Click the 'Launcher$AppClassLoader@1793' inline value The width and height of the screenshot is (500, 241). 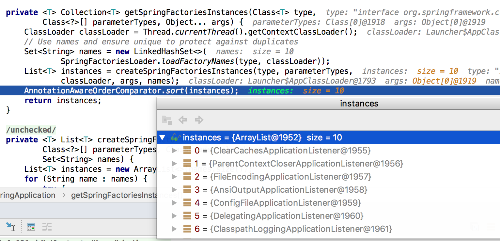(312, 81)
